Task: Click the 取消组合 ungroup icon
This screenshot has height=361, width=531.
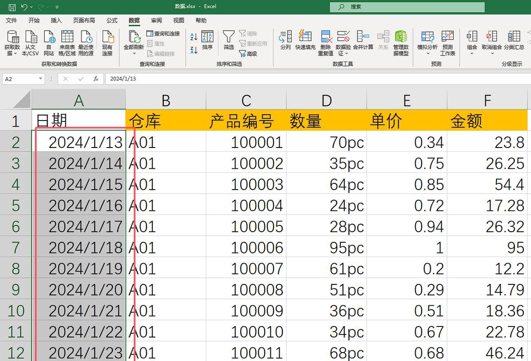Action: 492,37
